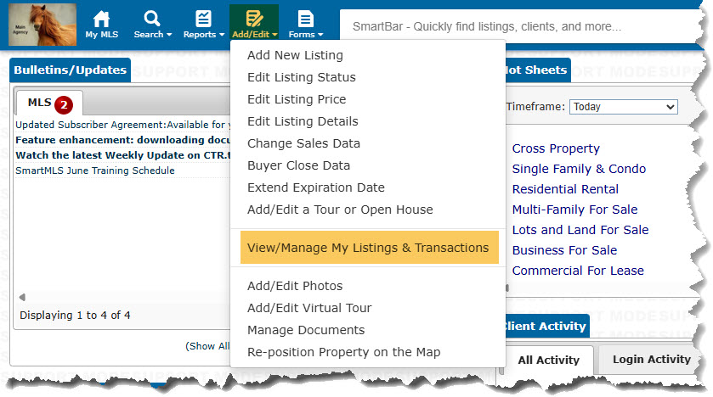Click the Add/Edit toolbar icon
The width and height of the screenshot is (713, 397).
tap(254, 24)
